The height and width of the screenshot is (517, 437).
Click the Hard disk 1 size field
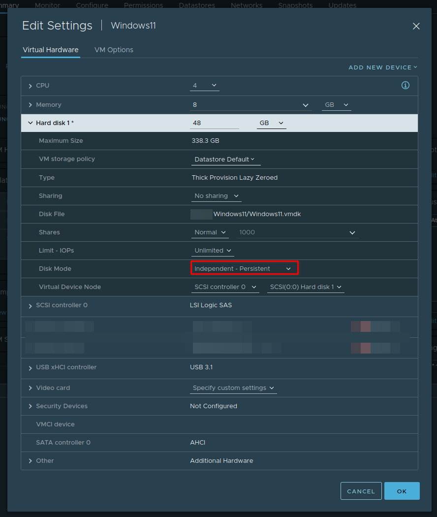coord(215,123)
